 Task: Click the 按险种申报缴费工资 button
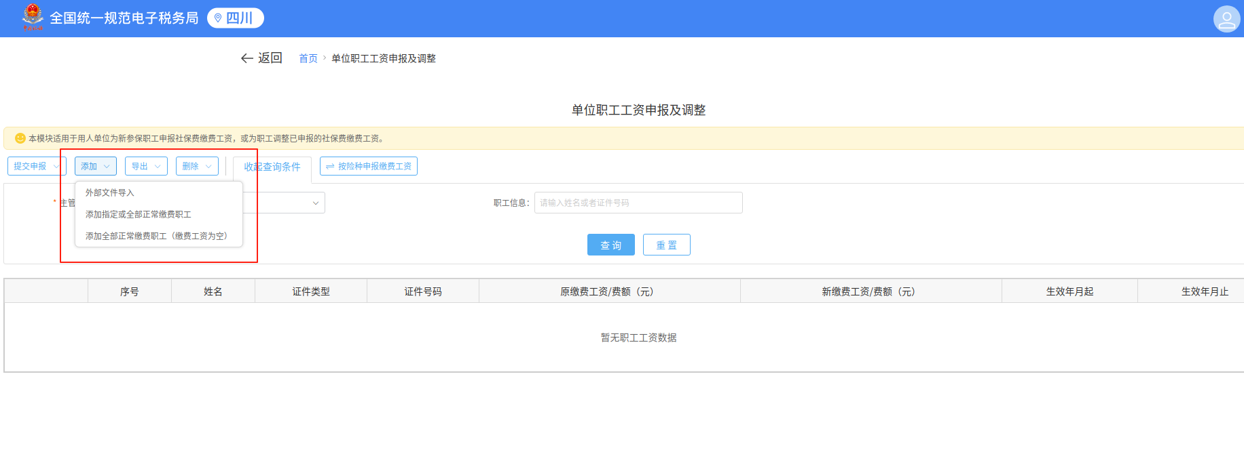pyautogui.click(x=368, y=166)
